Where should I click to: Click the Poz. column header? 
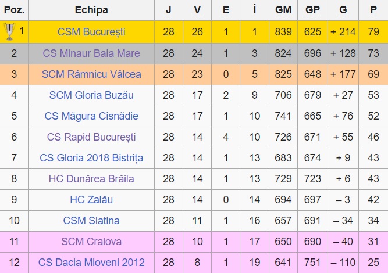14,10
